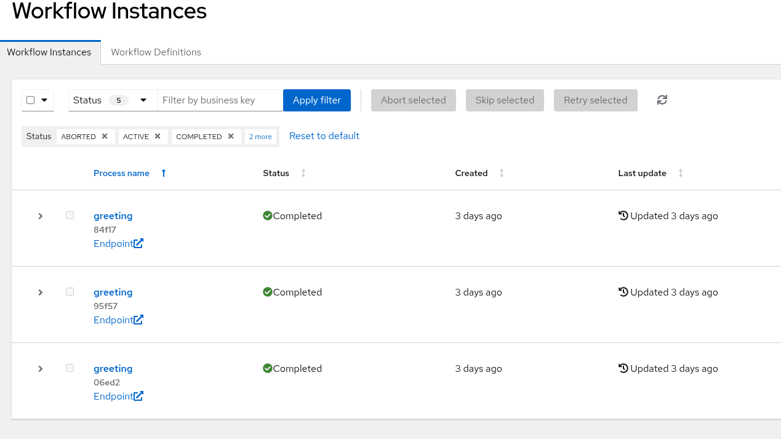Screen dimensions: 781x439
Task: Click the Status column sort icon
Action: [303, 173]
